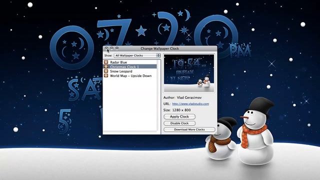Open the All Wallpaper Clocks dropdown
The width and height of the screenshot is (320, 180).
coord(137,55)
